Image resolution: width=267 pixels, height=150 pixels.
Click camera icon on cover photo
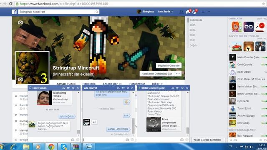tap(20, 22)
